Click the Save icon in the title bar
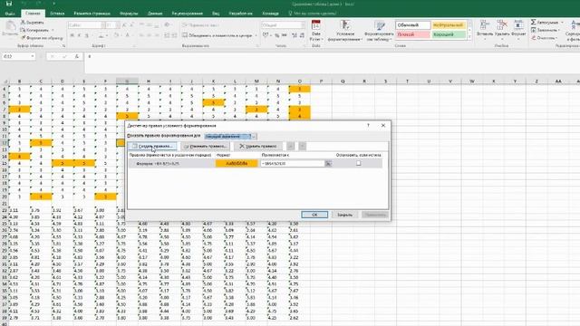The image size is (580, 326). tap(9, 4)
